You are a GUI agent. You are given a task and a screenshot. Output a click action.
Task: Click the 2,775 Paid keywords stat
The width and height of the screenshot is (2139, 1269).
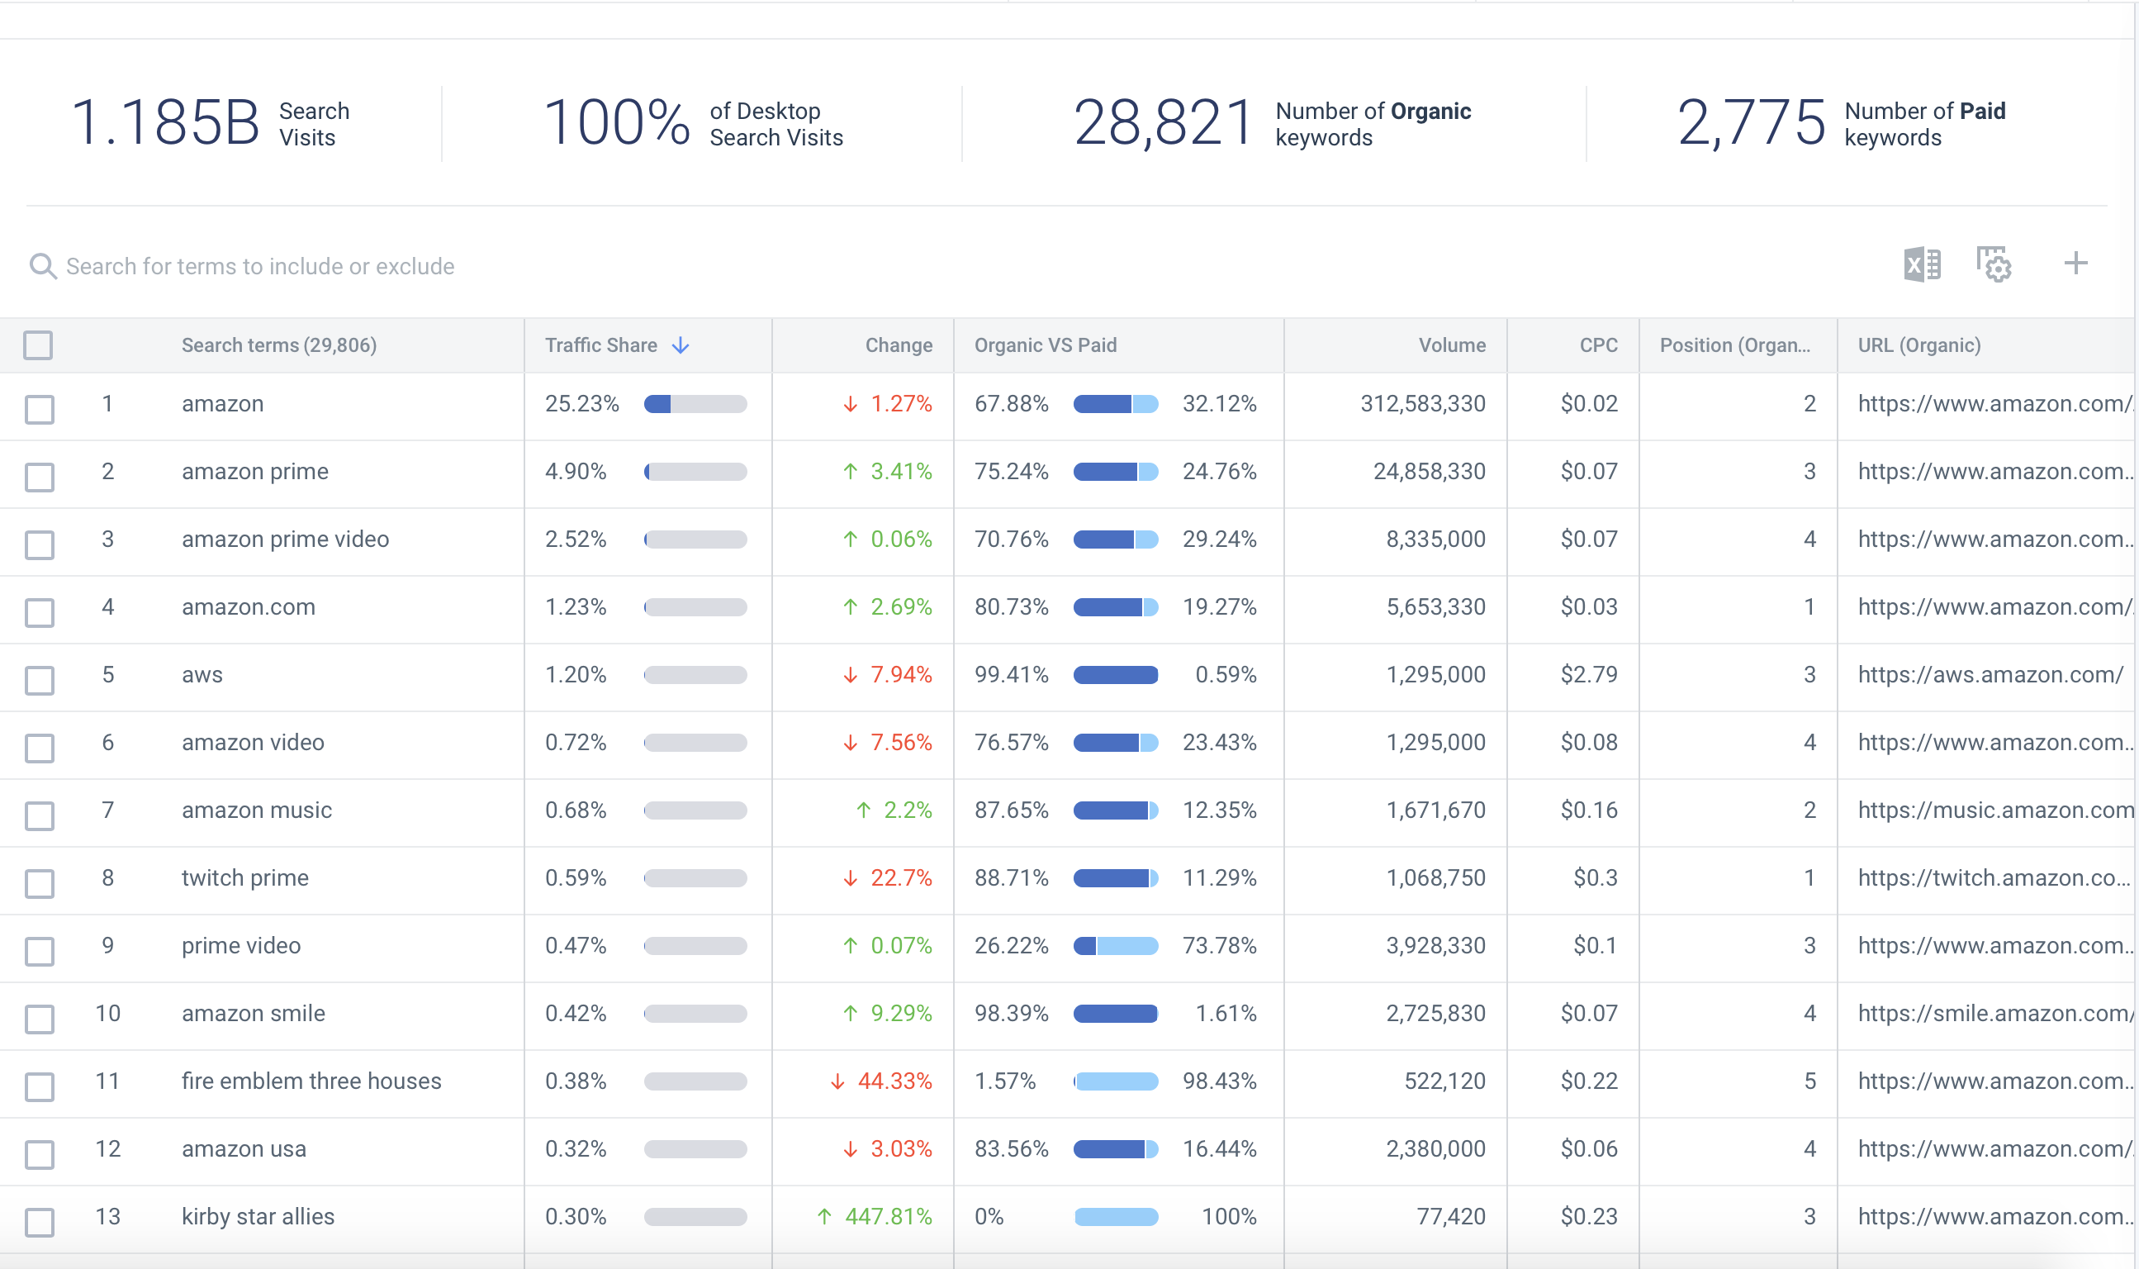[1841, 123]
